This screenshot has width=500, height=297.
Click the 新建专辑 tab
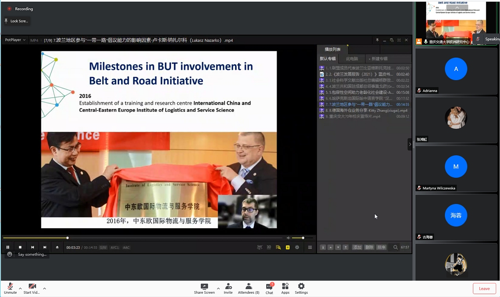(378, 59)
